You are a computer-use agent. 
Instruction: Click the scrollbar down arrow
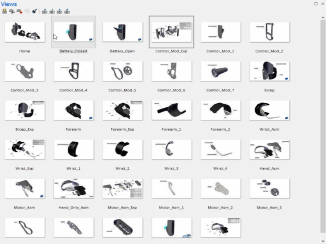coord(323,240)
